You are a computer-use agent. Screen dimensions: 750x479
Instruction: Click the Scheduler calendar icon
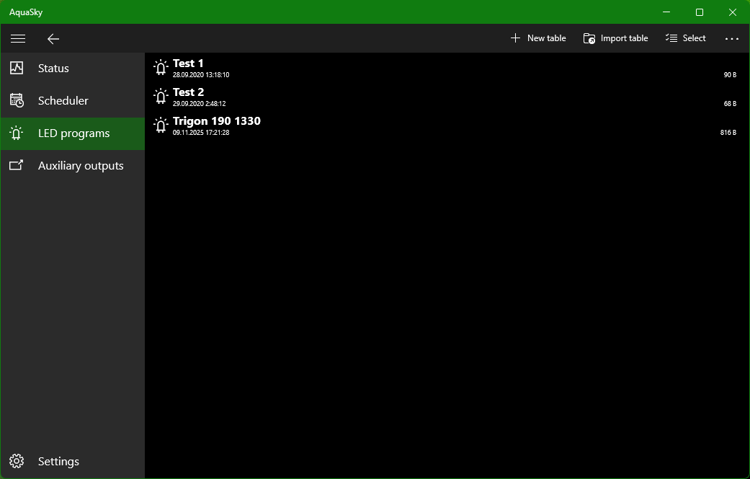[x=17, y=100]
